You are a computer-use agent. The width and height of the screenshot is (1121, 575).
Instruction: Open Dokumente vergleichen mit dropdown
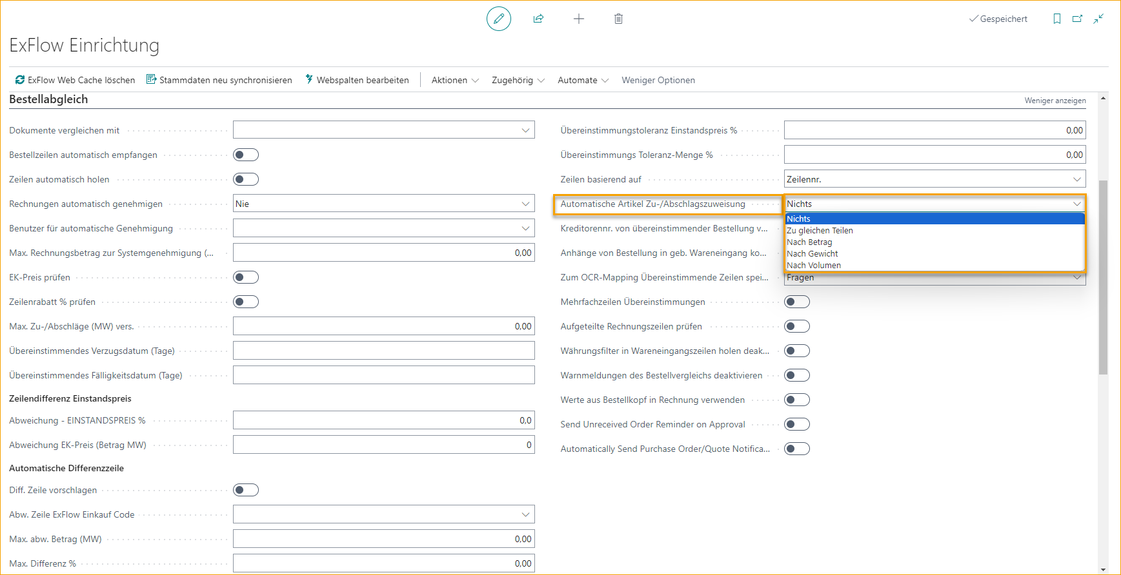pyautogui.click(x=383, y=130)
